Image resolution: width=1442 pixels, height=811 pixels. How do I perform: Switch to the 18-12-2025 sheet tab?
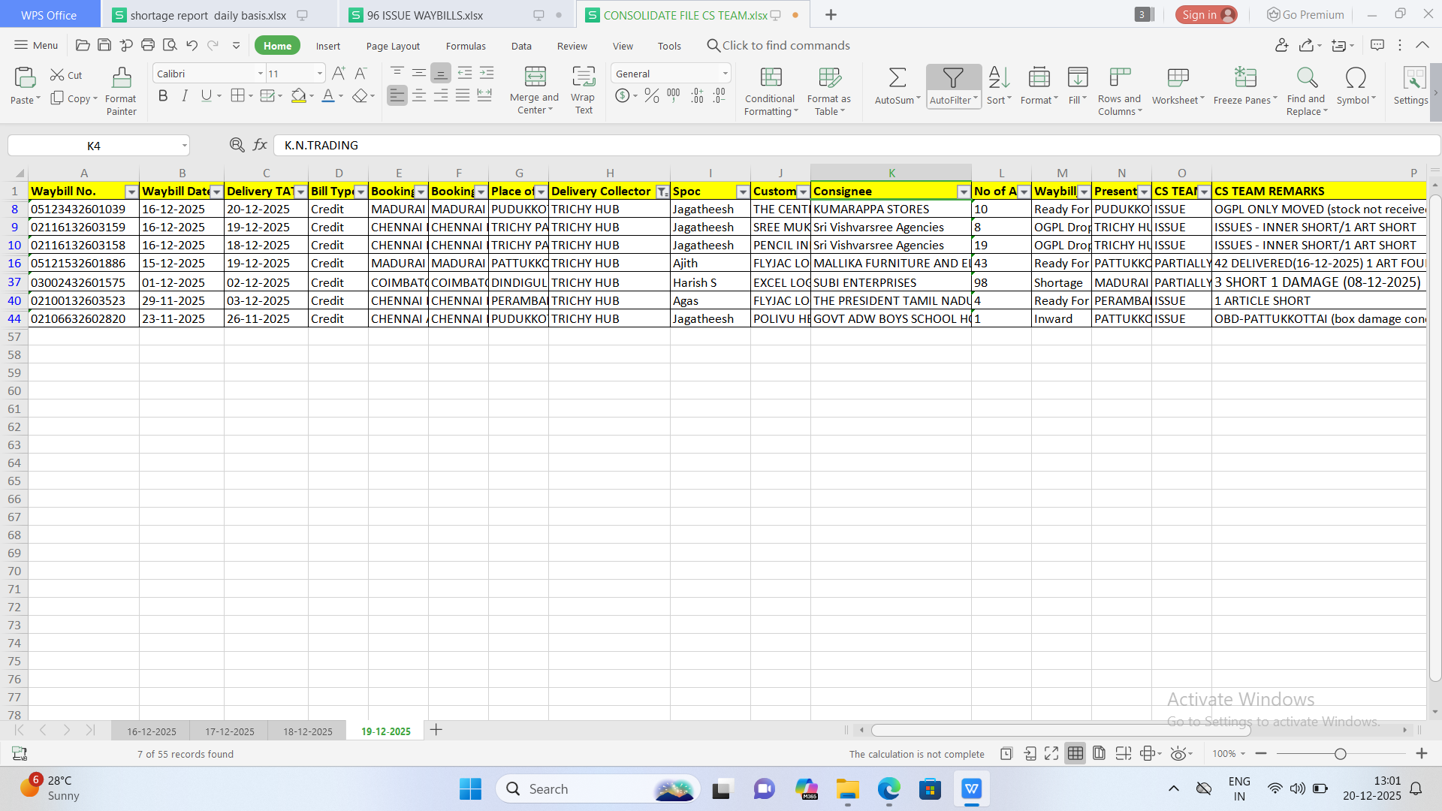(307, 731)
